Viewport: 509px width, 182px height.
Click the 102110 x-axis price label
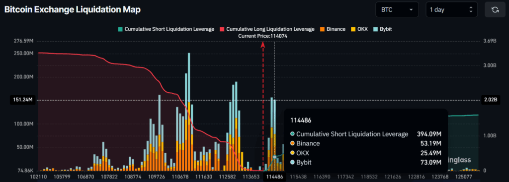pyautogui.click(x=38, y=178)
